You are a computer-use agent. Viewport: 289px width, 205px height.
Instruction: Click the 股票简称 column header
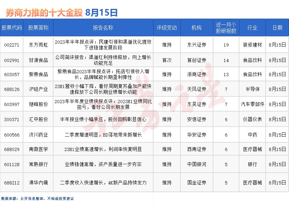click(x=38, y=28)
